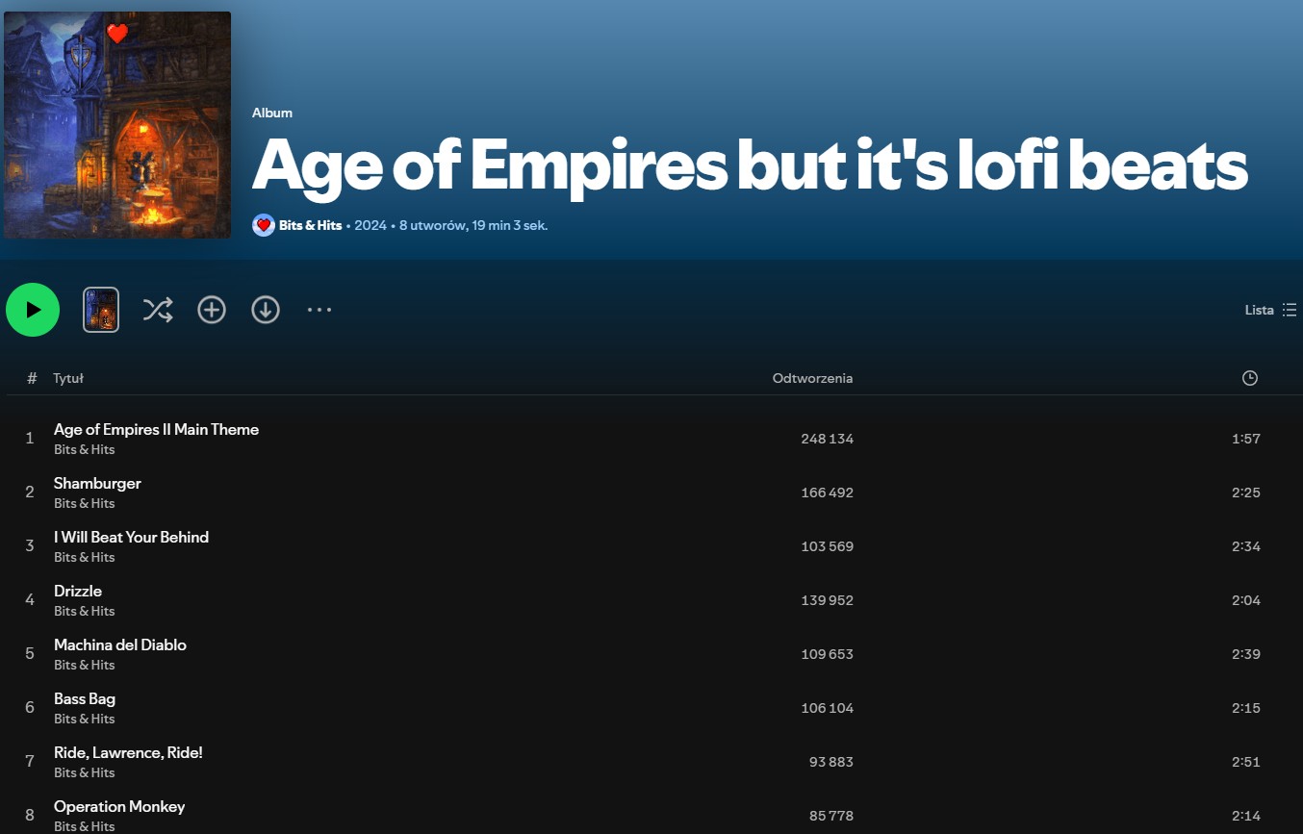
Task: Open the three-dot more options menu
Action: click(x=319, y=310)
